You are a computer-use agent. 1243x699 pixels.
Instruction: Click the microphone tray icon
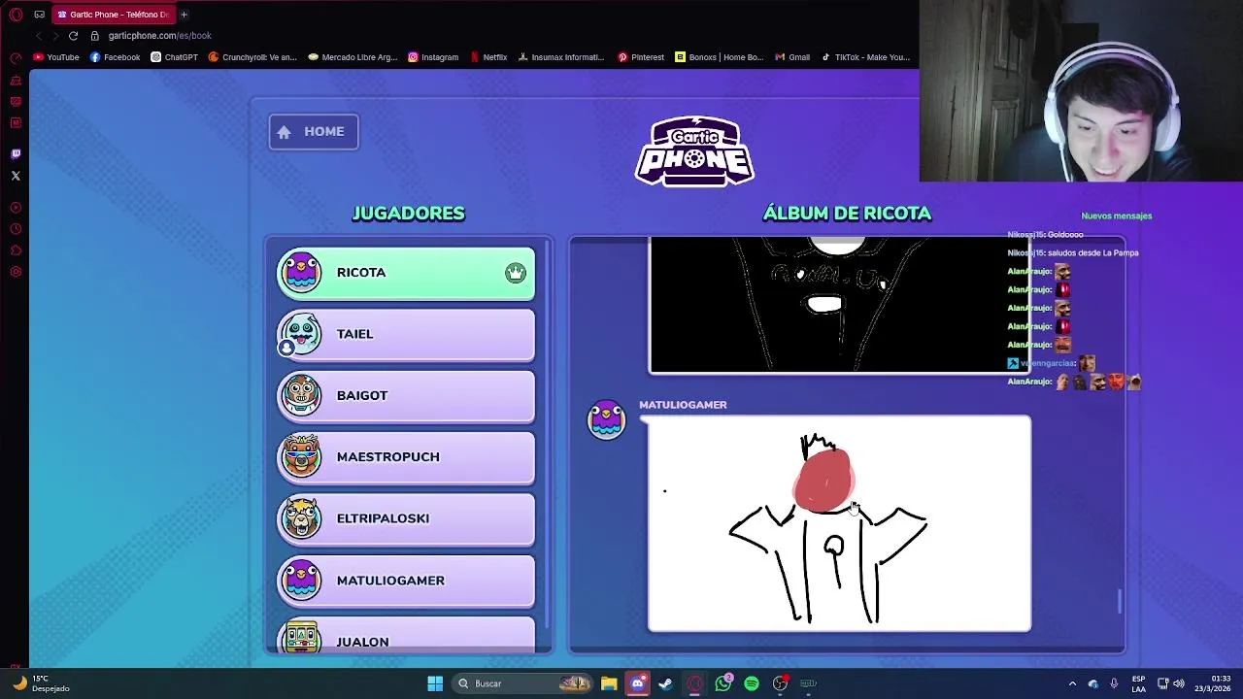click(x=1114, y=683)
